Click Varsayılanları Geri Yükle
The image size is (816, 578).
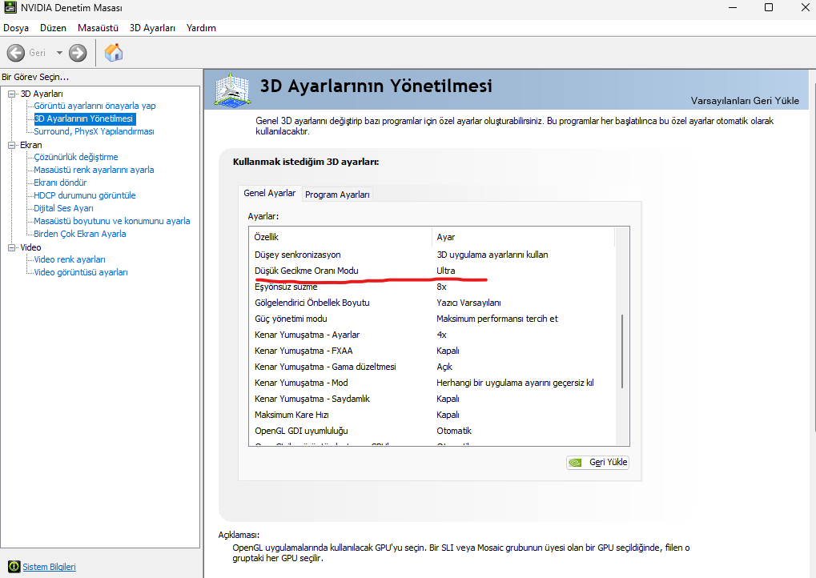pyautogui.click(x=745, y=101)
